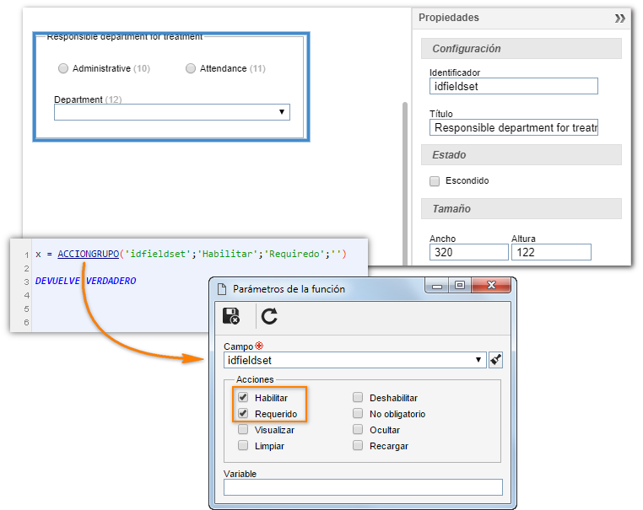Click the DEVUELVE keyword in line 3
This screenshot has width=643, height=510.
[57, 281]
